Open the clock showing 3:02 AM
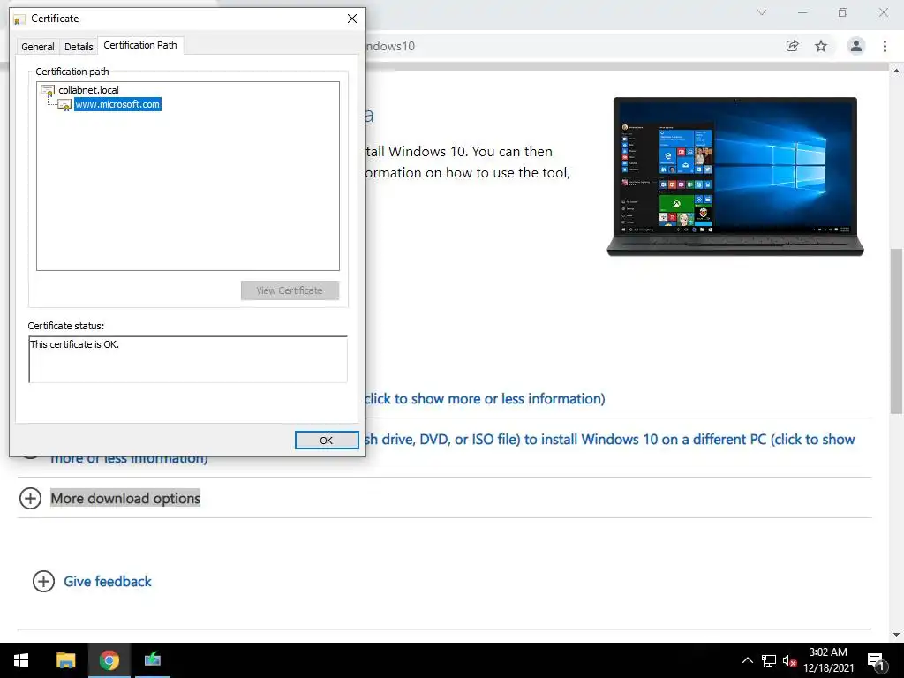 (828, 660)
